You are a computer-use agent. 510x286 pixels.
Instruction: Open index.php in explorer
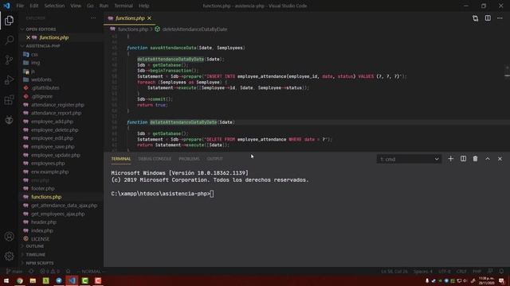(42, 230)
